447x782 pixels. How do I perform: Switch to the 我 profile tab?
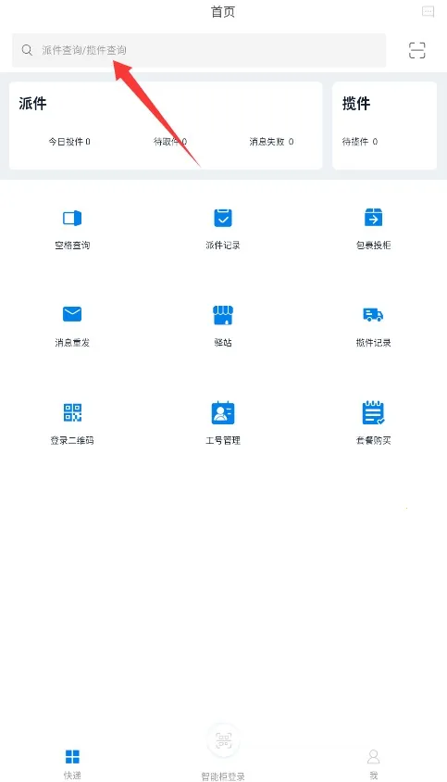pos(373,764)
